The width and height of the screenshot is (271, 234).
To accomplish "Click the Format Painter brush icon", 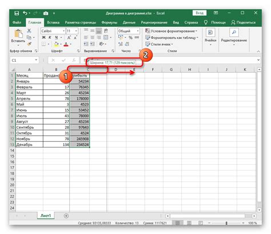I will [29, 44].
